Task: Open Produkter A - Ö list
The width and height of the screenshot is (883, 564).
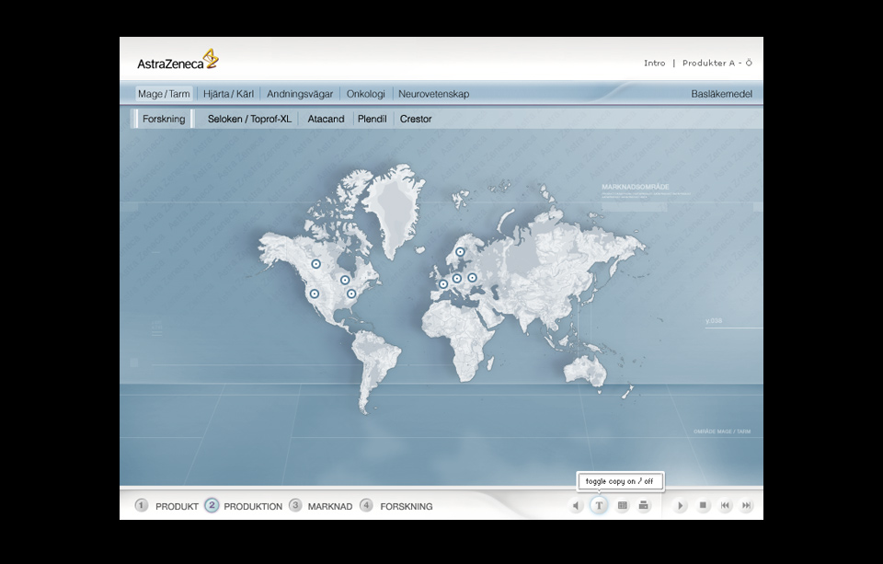Action: [717, 63]
